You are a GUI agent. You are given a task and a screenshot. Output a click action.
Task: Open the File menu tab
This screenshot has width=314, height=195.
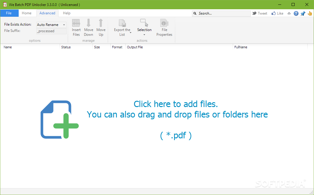click(9, 13)
